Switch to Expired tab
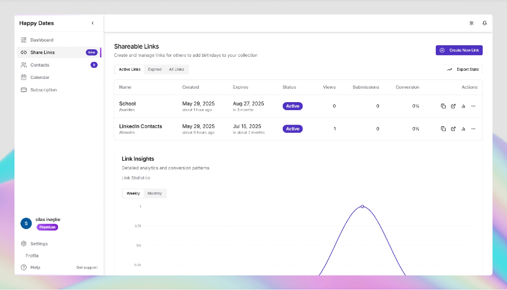This screenshot has width=507, height=290. 155,69
